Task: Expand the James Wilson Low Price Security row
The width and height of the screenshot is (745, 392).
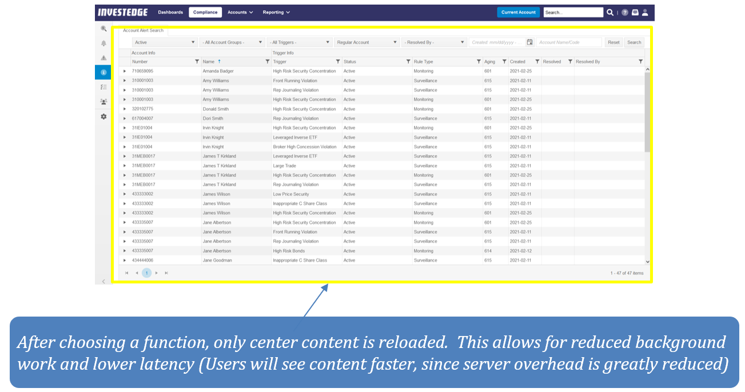Action: 125,194
